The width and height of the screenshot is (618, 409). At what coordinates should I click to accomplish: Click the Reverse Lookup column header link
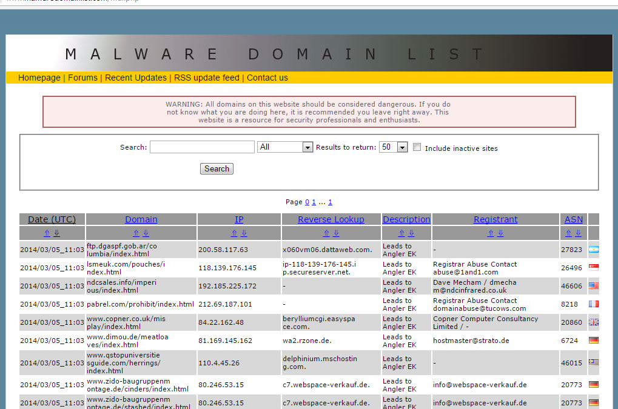(331, 219)
